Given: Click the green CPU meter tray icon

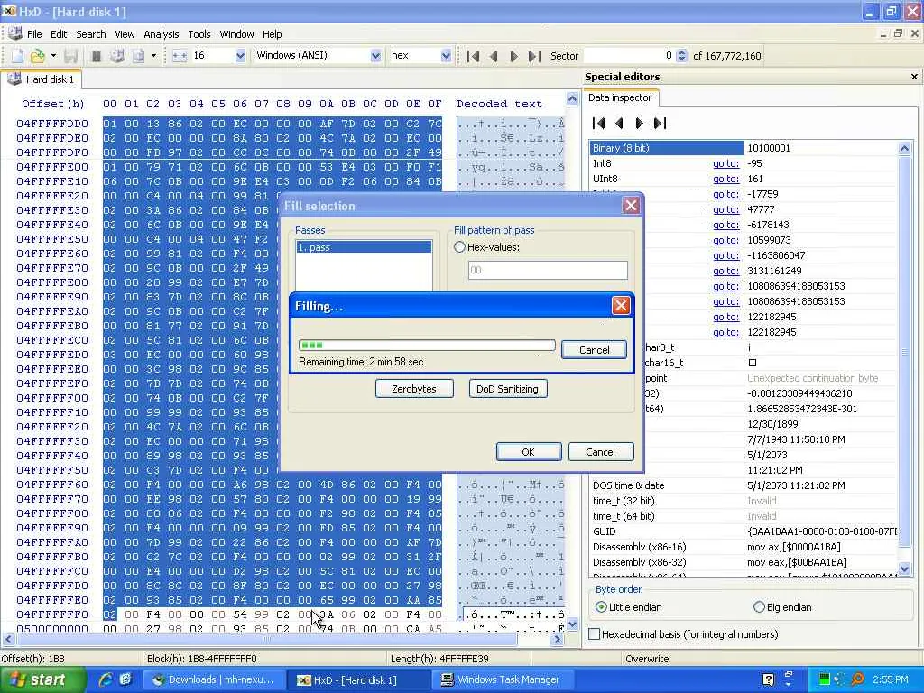Looking at the screenshot, I should coord(824,679).
